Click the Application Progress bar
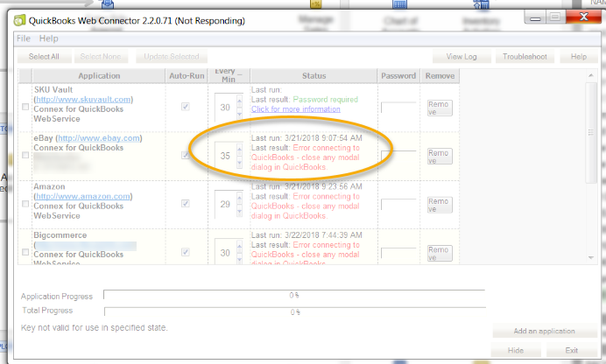The height and width of the screenshot is (364, 606). point(294,295)
